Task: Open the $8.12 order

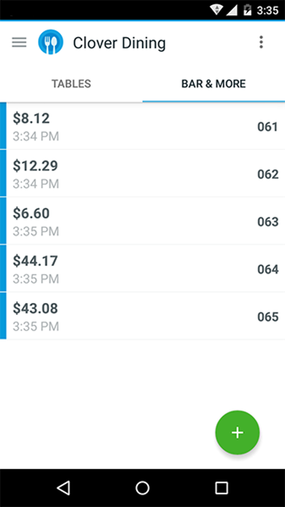Action: (x=142, y=126)
